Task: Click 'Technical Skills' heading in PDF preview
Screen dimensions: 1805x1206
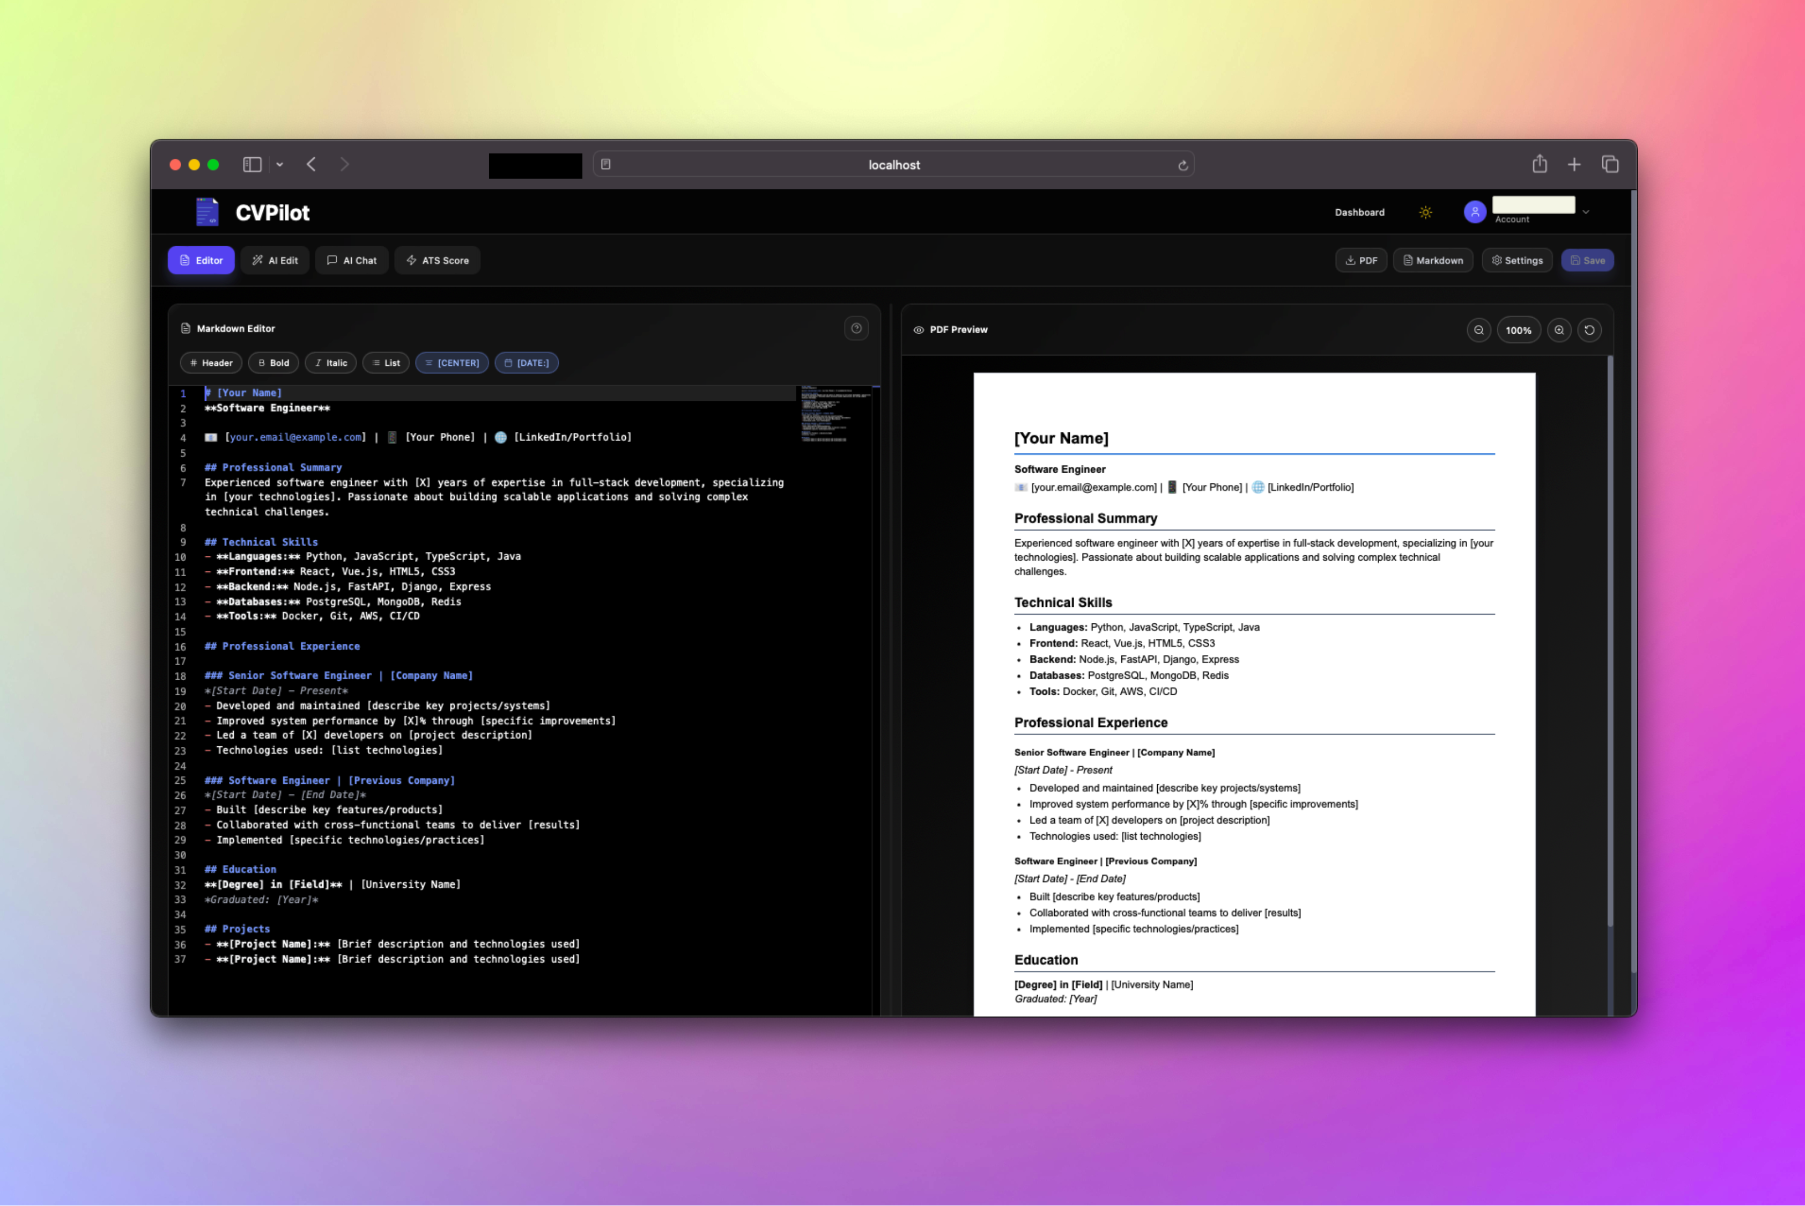Action: tap(1062, 602)
